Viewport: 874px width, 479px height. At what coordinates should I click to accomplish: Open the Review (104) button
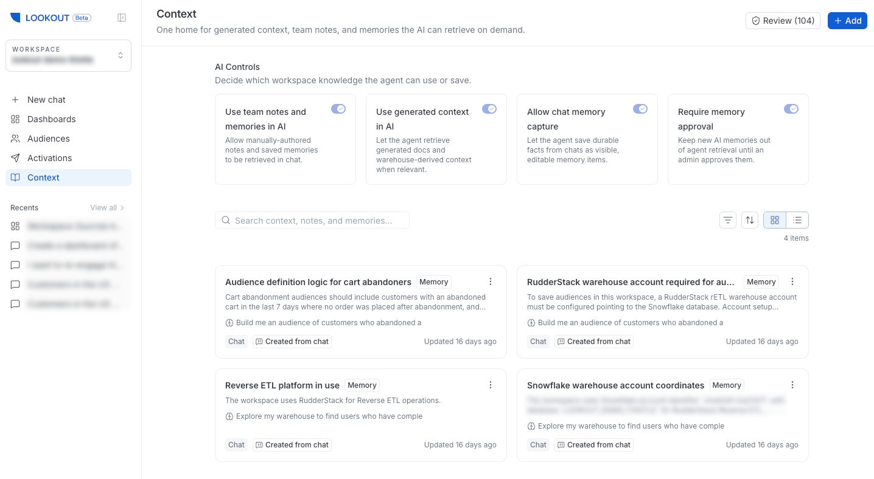click(783, 21)
